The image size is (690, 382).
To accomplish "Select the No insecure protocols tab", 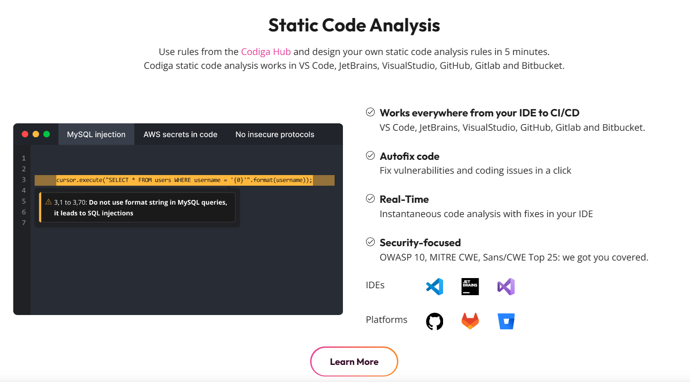I will [275, 134].
